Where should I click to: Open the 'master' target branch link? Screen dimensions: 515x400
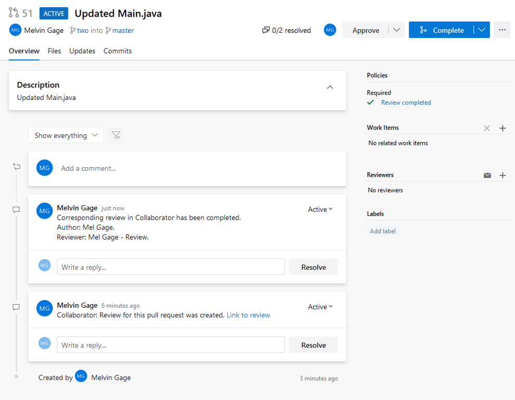(x=123, y=31)
